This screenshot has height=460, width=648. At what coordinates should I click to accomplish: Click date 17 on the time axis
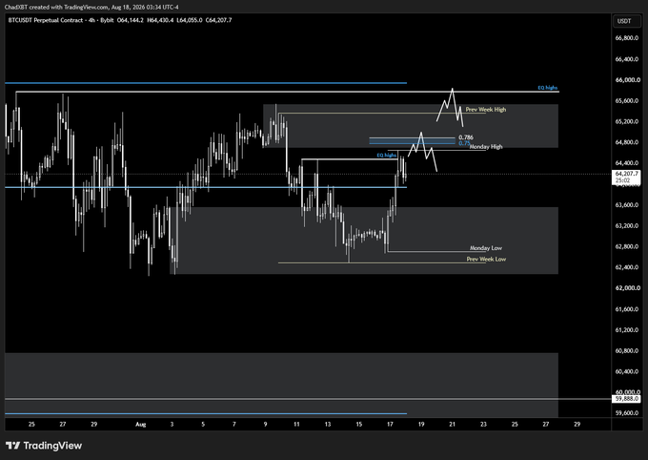pyautogui.click(x=390, y=424)
